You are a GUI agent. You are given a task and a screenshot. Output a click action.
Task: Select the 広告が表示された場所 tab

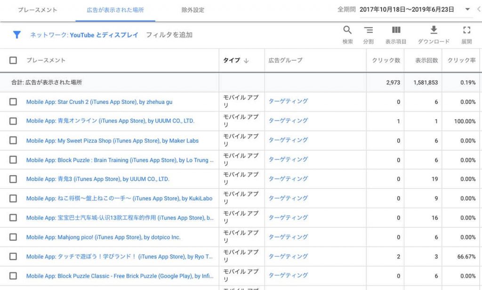coord(115,10)
